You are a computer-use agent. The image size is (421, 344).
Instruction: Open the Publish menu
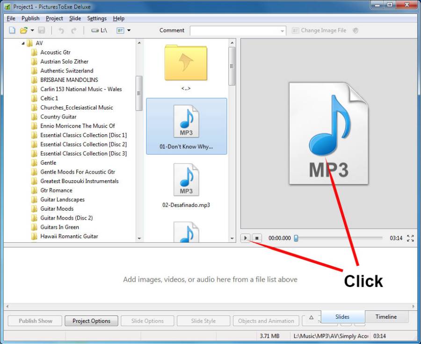[x=30, y=18]
